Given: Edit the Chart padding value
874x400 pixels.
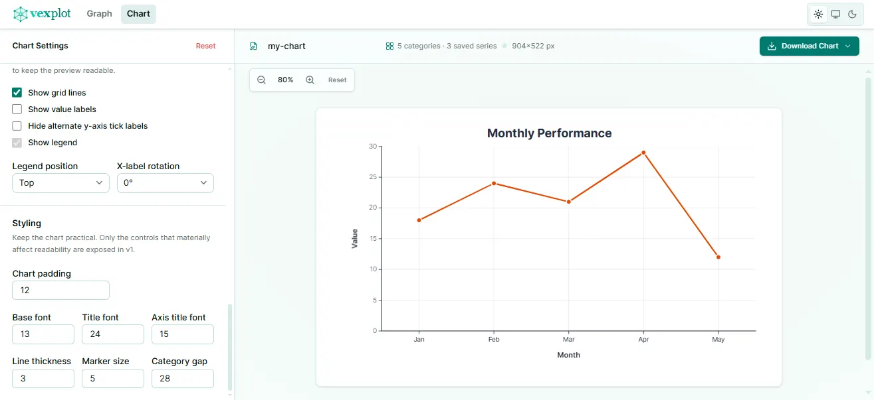Looking at the screenshot, I should coord(60,290).
